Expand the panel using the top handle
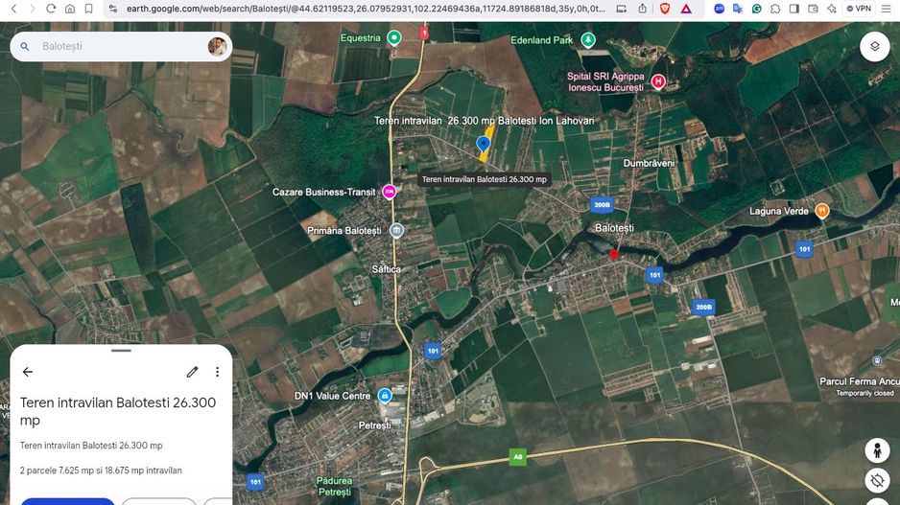 pyautogui.click(x=121, y=350)
